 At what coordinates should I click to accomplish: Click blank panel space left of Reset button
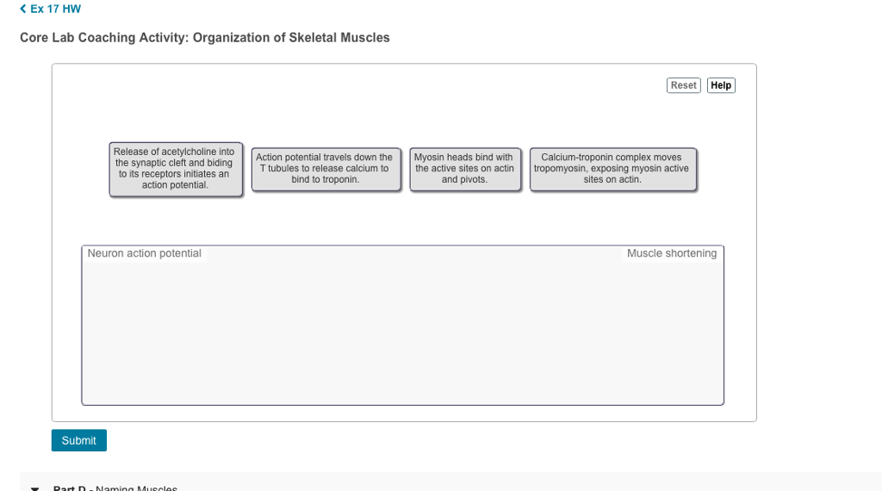tap(431, 86)
